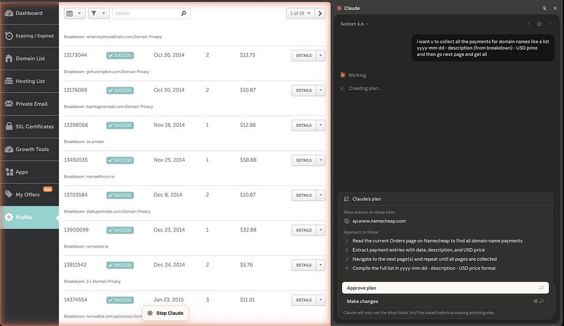Screen dimensions: 564x326
Task: Open Details for order 13911542
Action: click(x=303, y=265)
